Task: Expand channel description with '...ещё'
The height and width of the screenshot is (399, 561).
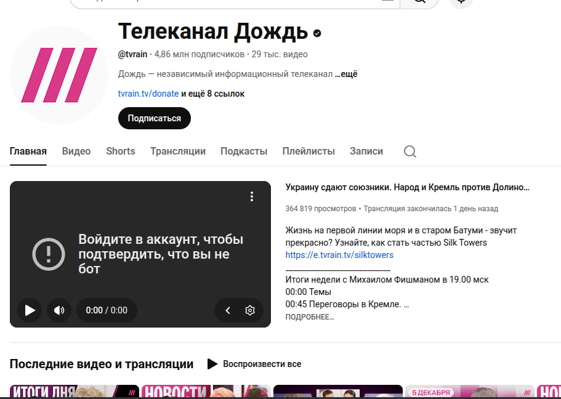Action: [346, 74]
